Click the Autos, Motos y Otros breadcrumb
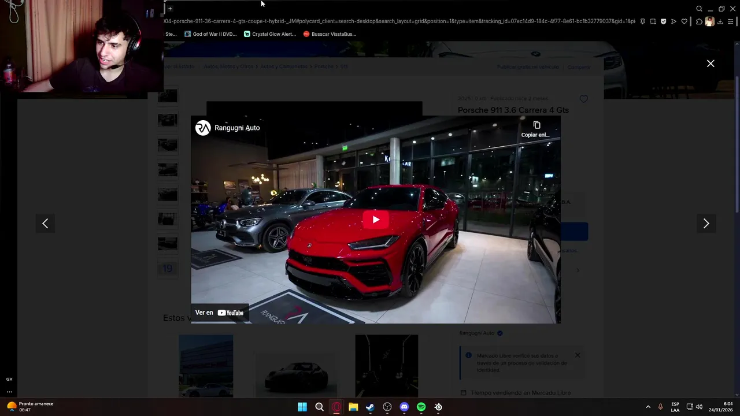This screenshot has height=416, width=740. point(228,66)
